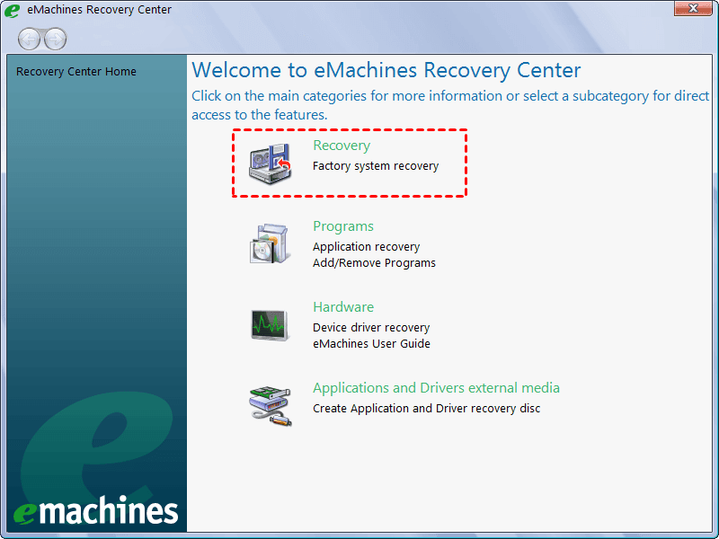
Task: Open the Recovery category heading
Action: [342, 146]
